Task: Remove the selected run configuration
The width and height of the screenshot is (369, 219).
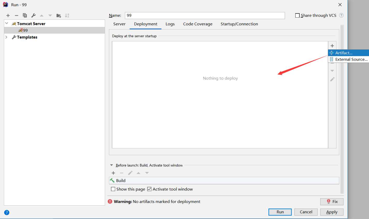Action: (x=16, y=16)
